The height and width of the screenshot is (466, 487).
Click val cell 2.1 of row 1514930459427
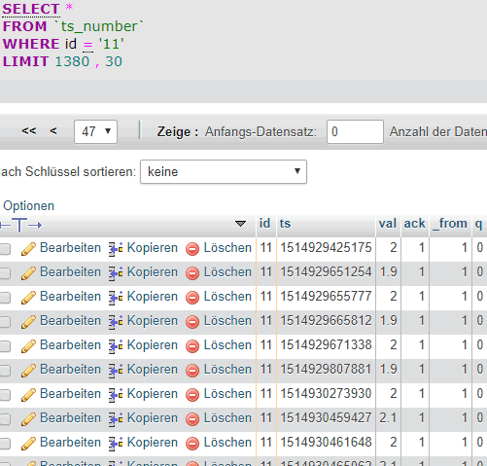click(388, 418)
